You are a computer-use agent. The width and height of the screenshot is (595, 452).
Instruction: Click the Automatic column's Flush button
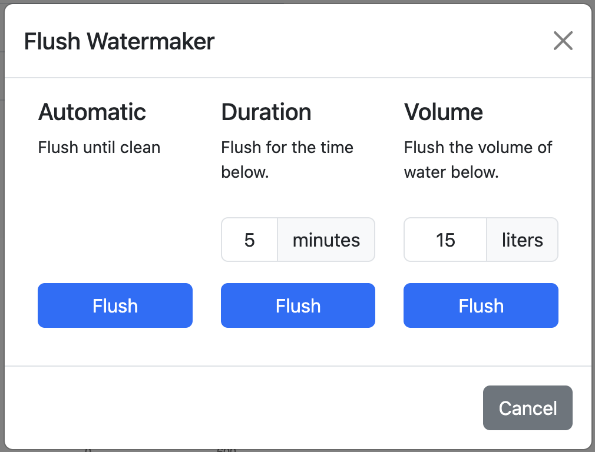click(x=115, y=305)
